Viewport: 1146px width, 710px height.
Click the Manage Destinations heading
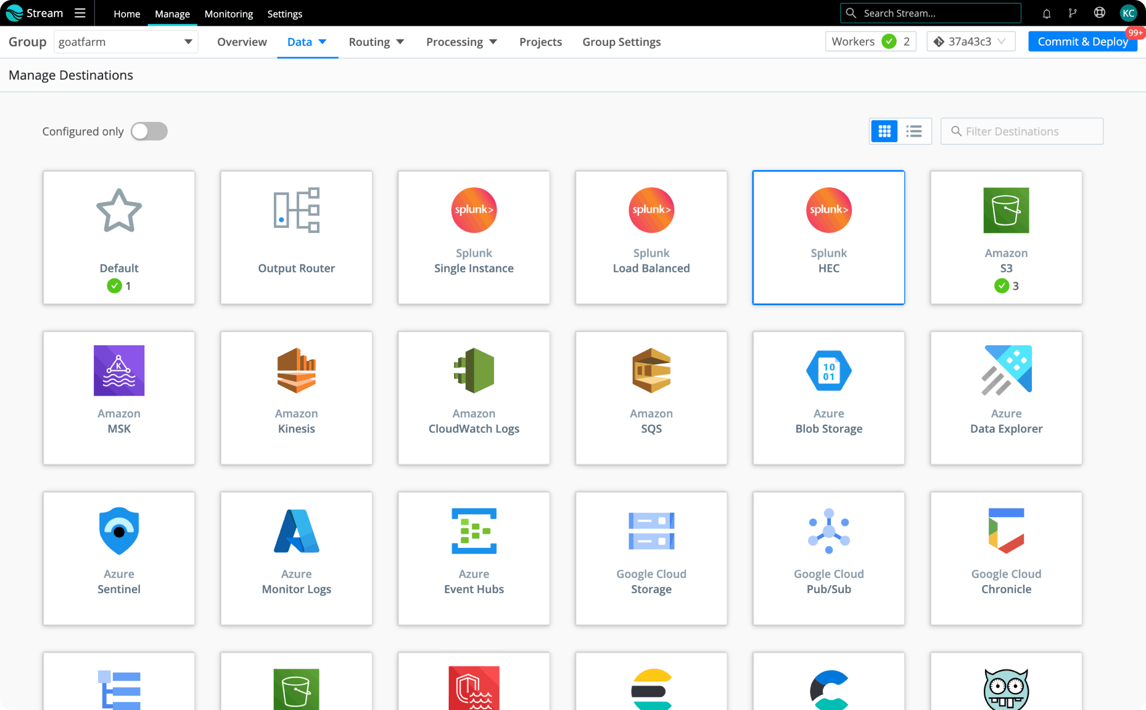[71, 75]
